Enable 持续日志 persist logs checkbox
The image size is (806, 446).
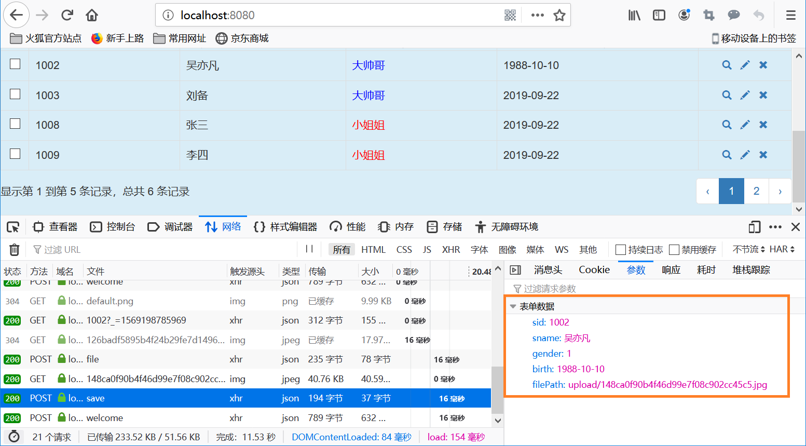pyautogui.click(x=621, y=250)
